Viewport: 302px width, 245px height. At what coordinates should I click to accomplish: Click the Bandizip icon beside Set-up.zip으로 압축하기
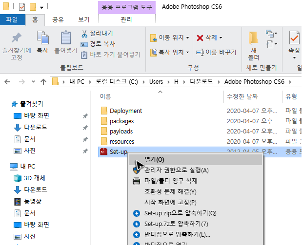point(137,213)
